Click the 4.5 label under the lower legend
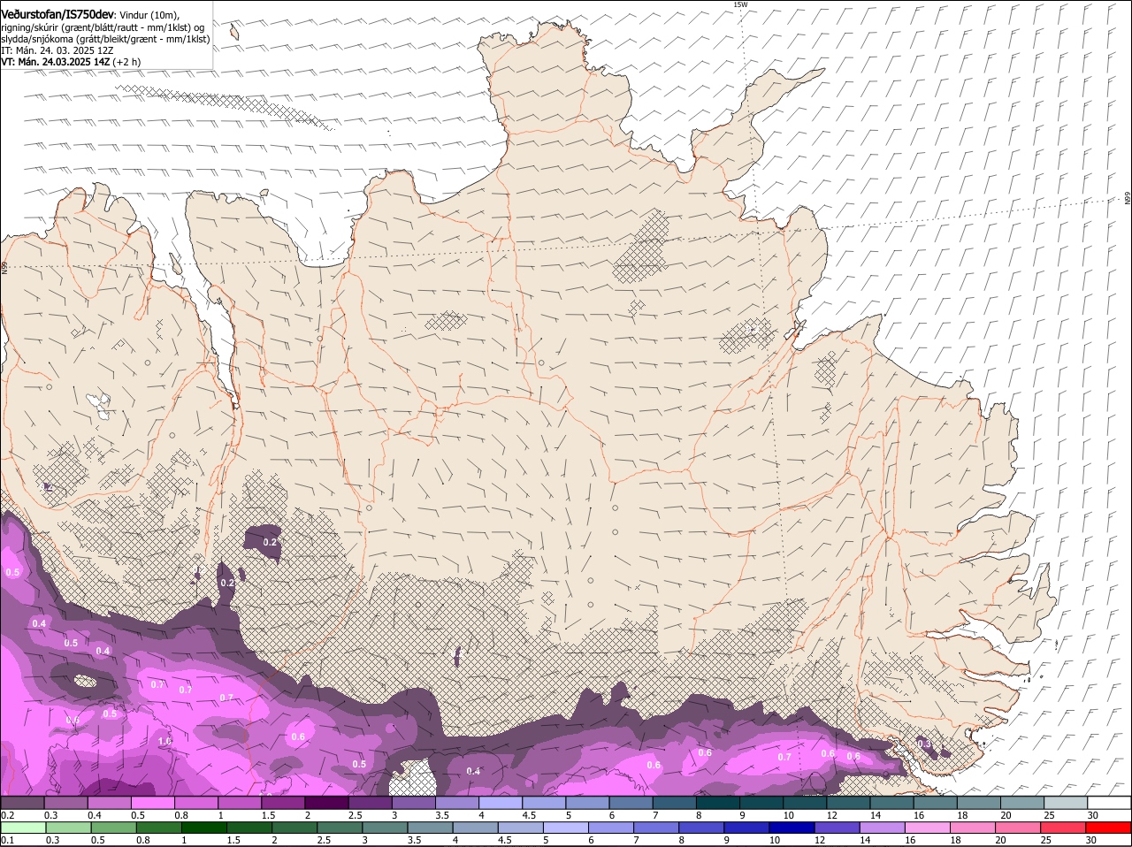Screen dimensions: 1132x847 pyautogui.click(x=504, y=840)
